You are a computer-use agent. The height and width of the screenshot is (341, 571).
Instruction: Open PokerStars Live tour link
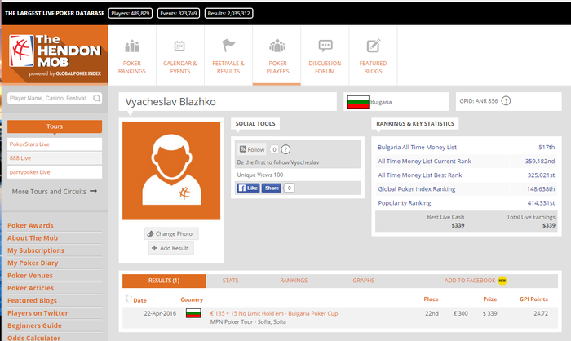29,144
